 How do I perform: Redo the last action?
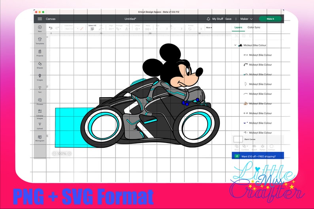(57, 28)
